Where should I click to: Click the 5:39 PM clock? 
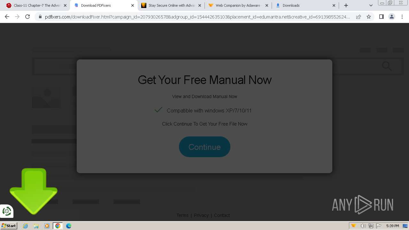click(392, 226)
